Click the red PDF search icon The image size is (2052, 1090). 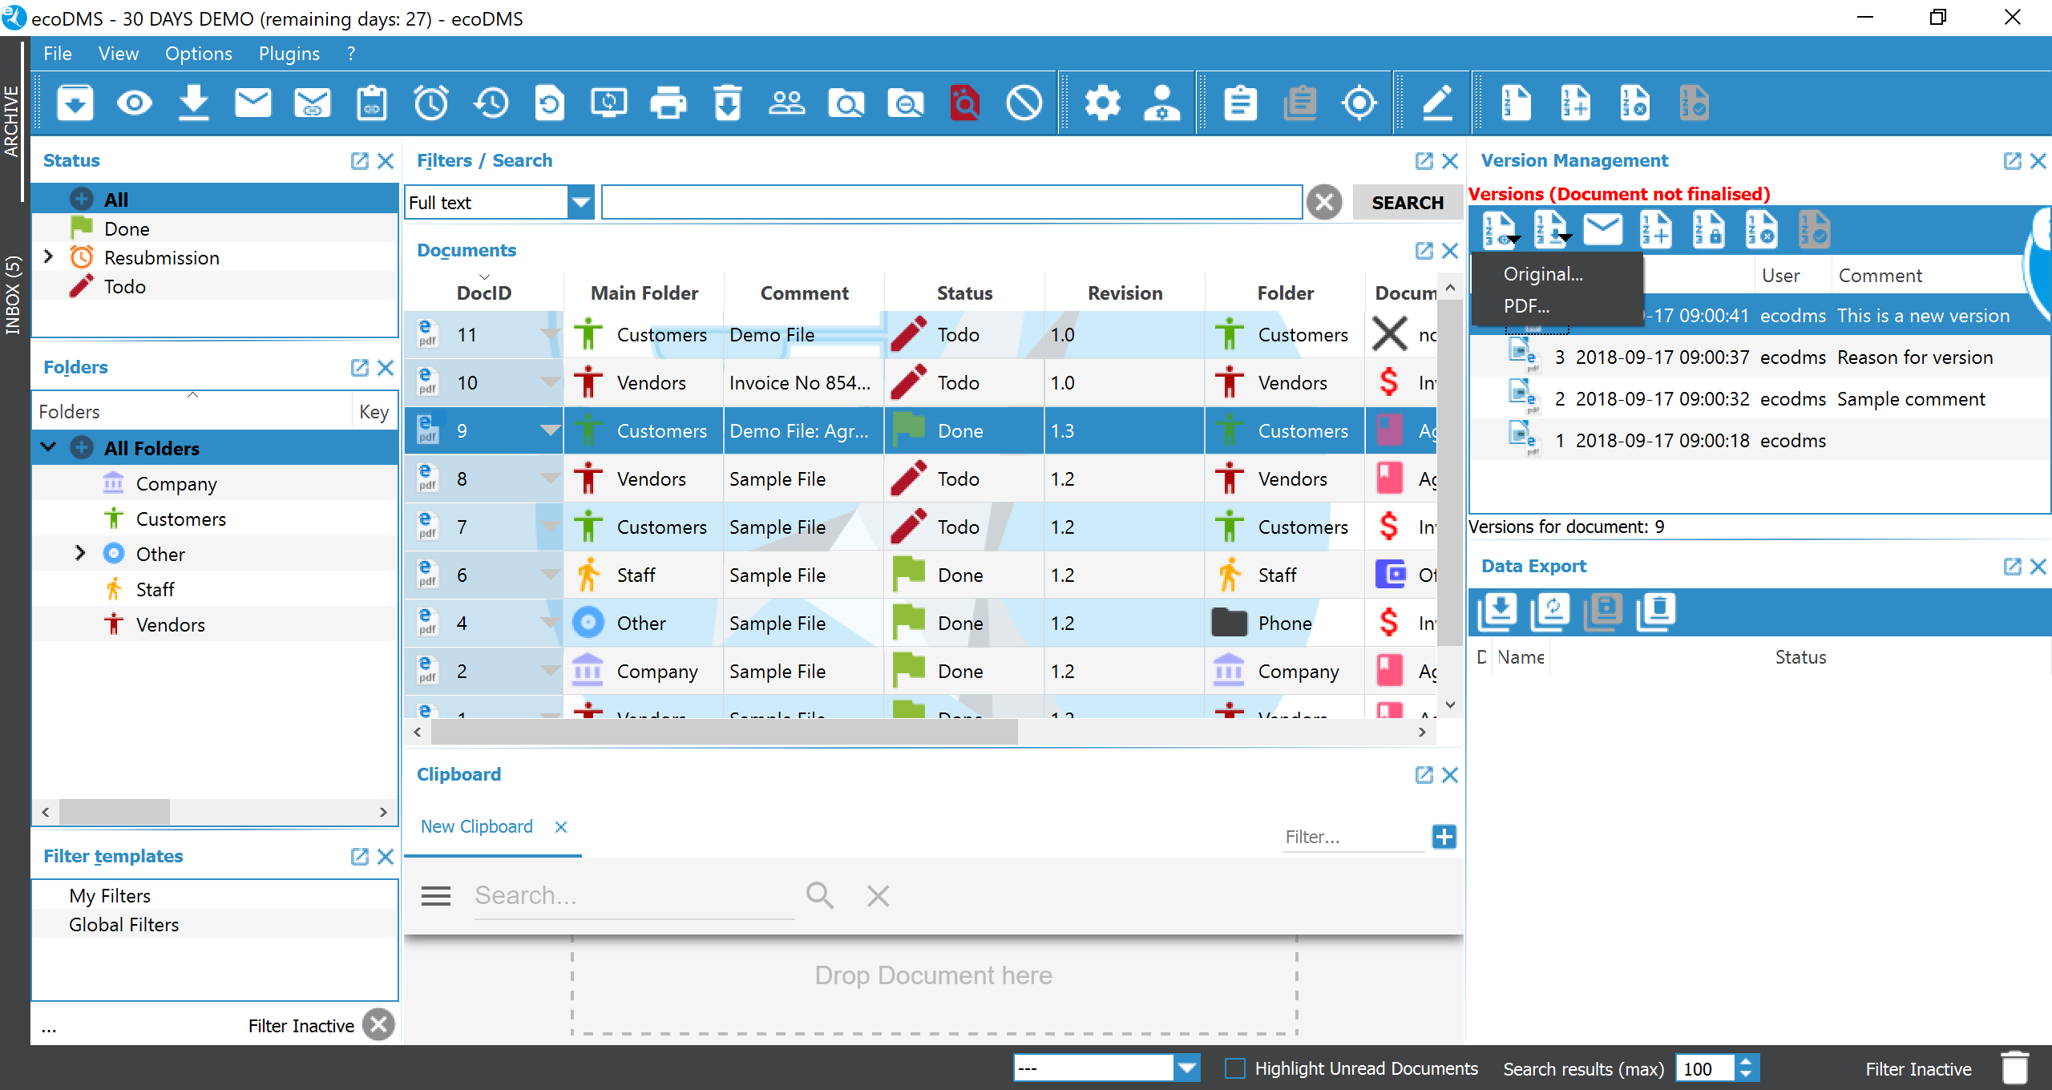[x=964, y=103]
